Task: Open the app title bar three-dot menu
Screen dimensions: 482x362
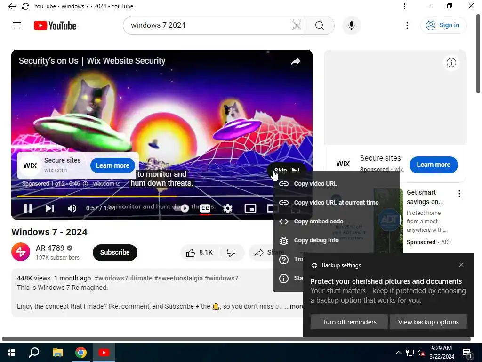Action: (x=404, y=6)
